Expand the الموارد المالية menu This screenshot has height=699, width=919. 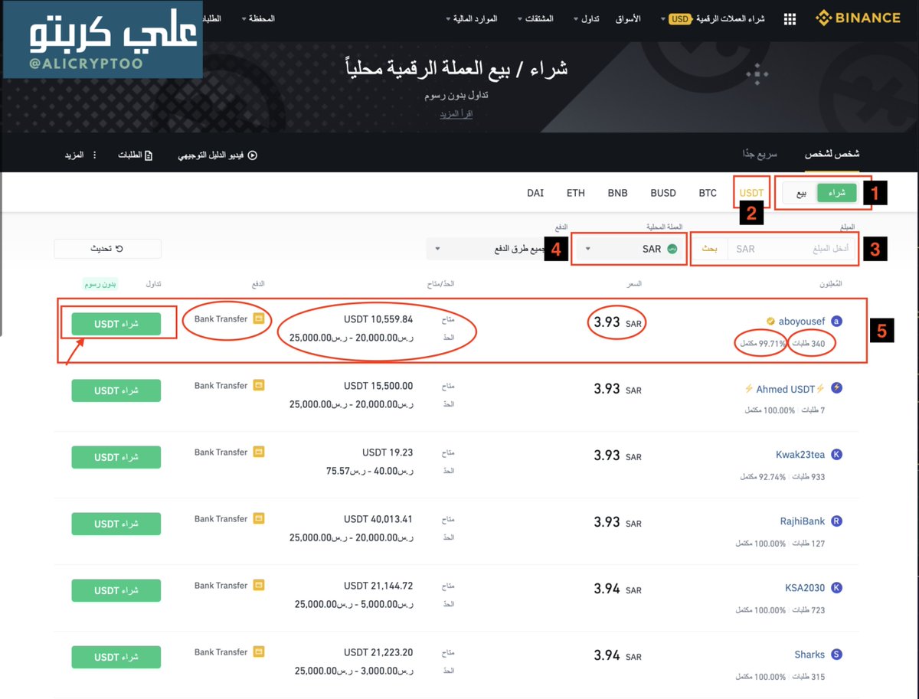pos(471,18)
